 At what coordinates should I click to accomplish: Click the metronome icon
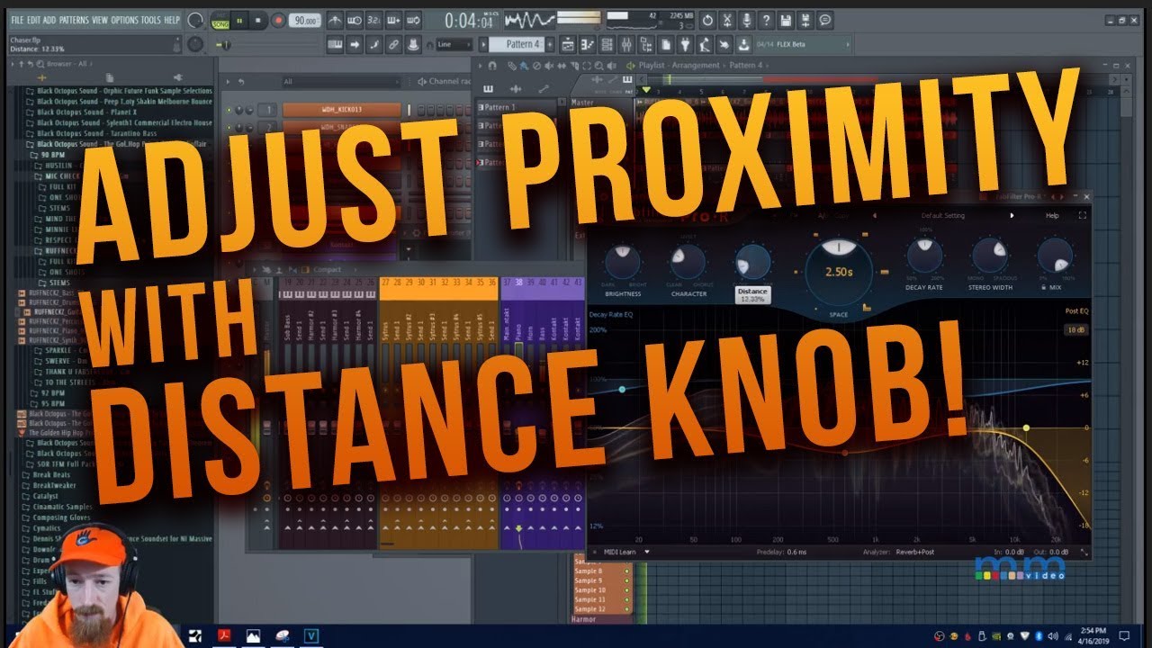(335, 20)
